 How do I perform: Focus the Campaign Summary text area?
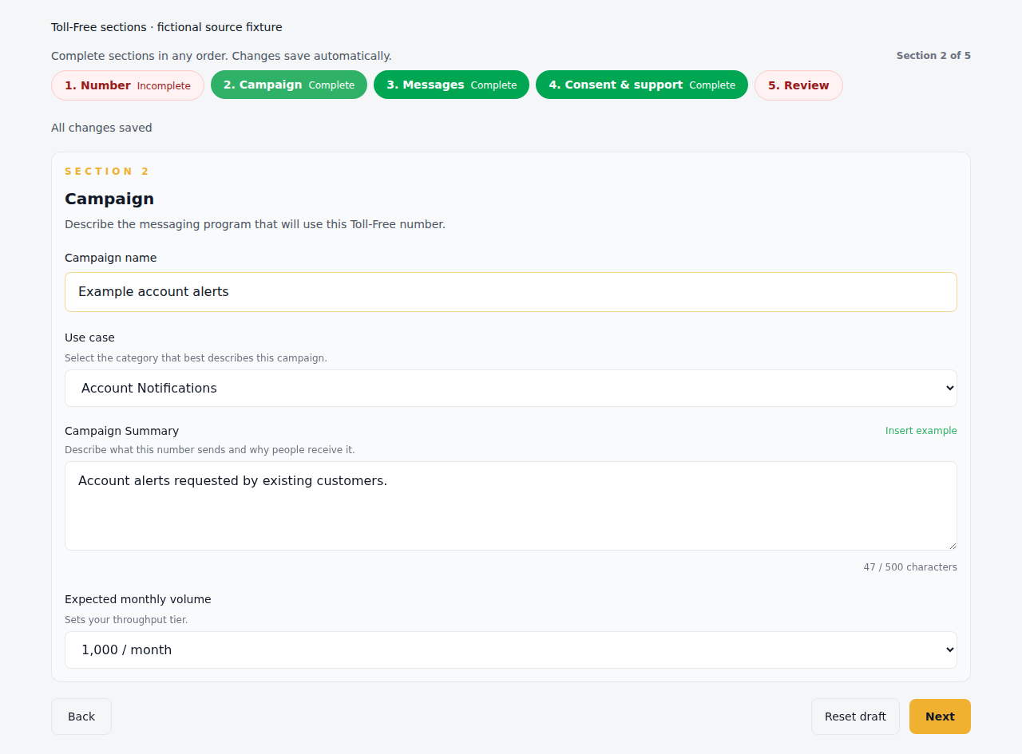click(511, 506)
